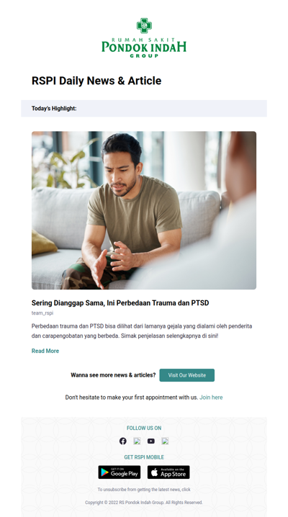
Task: Click the article photo of man on sofa
Action: coord(144,210)
